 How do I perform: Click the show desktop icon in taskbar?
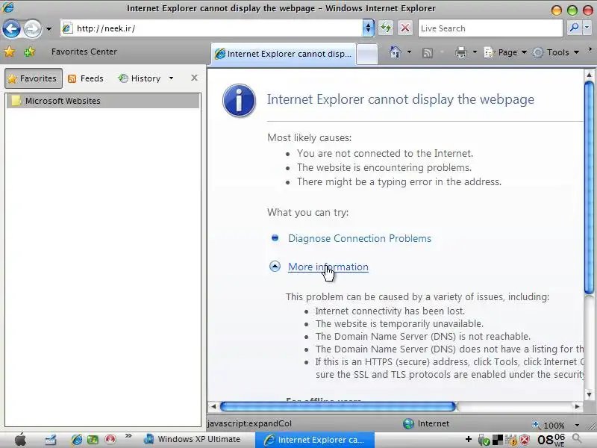pos(50,440)
